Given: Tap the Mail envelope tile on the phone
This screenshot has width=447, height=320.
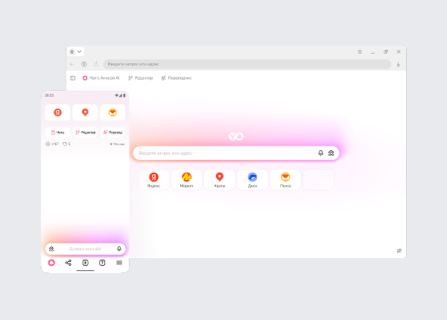Looking at the screenshot, I should tap(112, 112).
